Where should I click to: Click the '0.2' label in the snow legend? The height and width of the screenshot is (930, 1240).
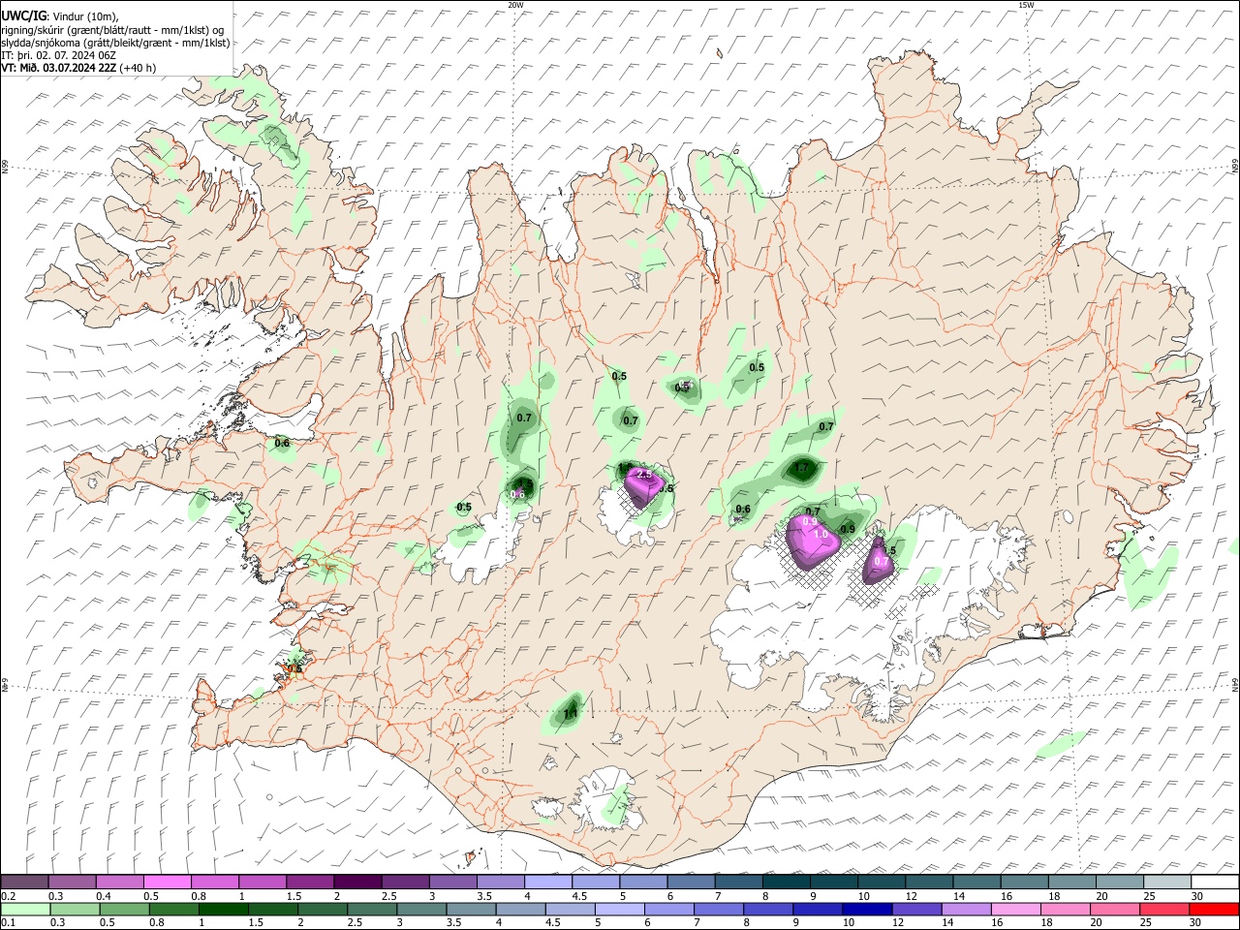point(9,896)
